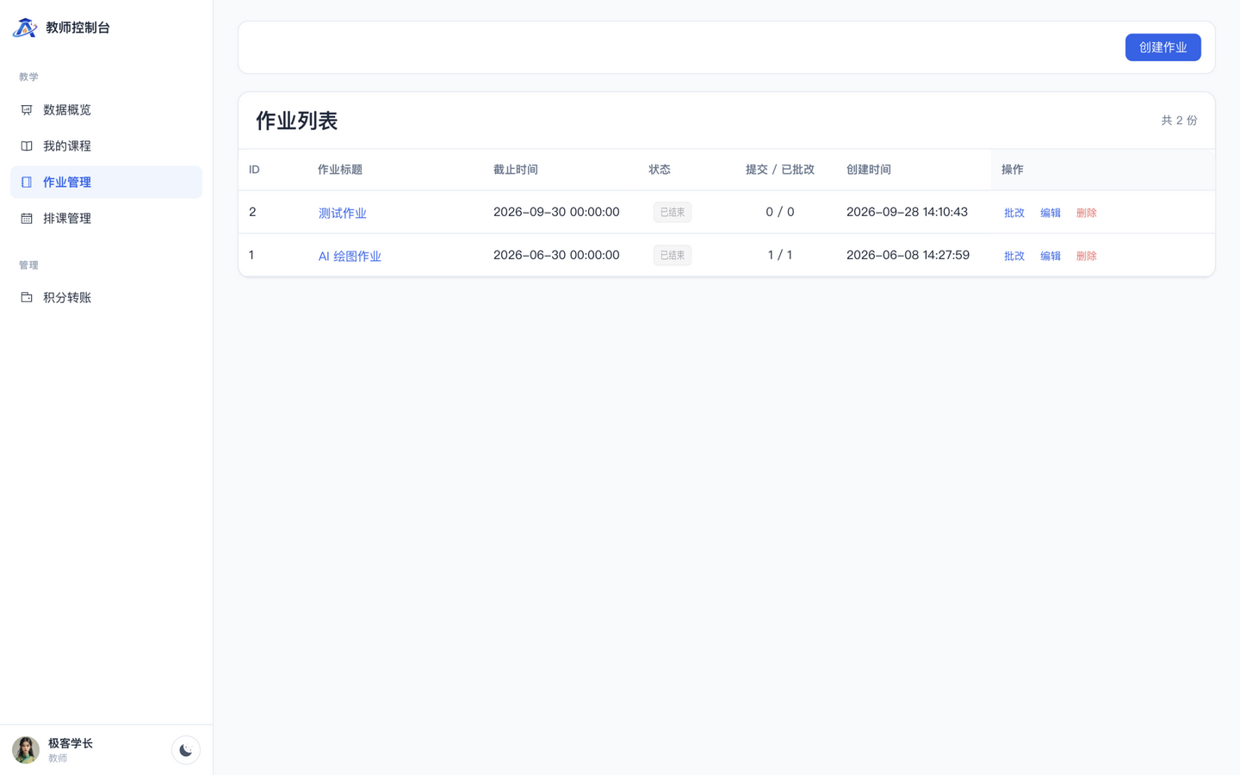The width and height of the screenshot is (1240, 775).
Task: Open the 测试作业 assignment link
Action: coord(343,213)
